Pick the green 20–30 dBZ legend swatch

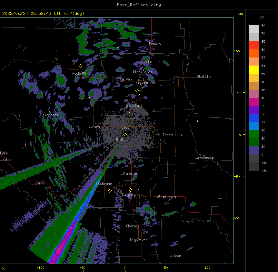pyautogui.click(x=253, y=134)
